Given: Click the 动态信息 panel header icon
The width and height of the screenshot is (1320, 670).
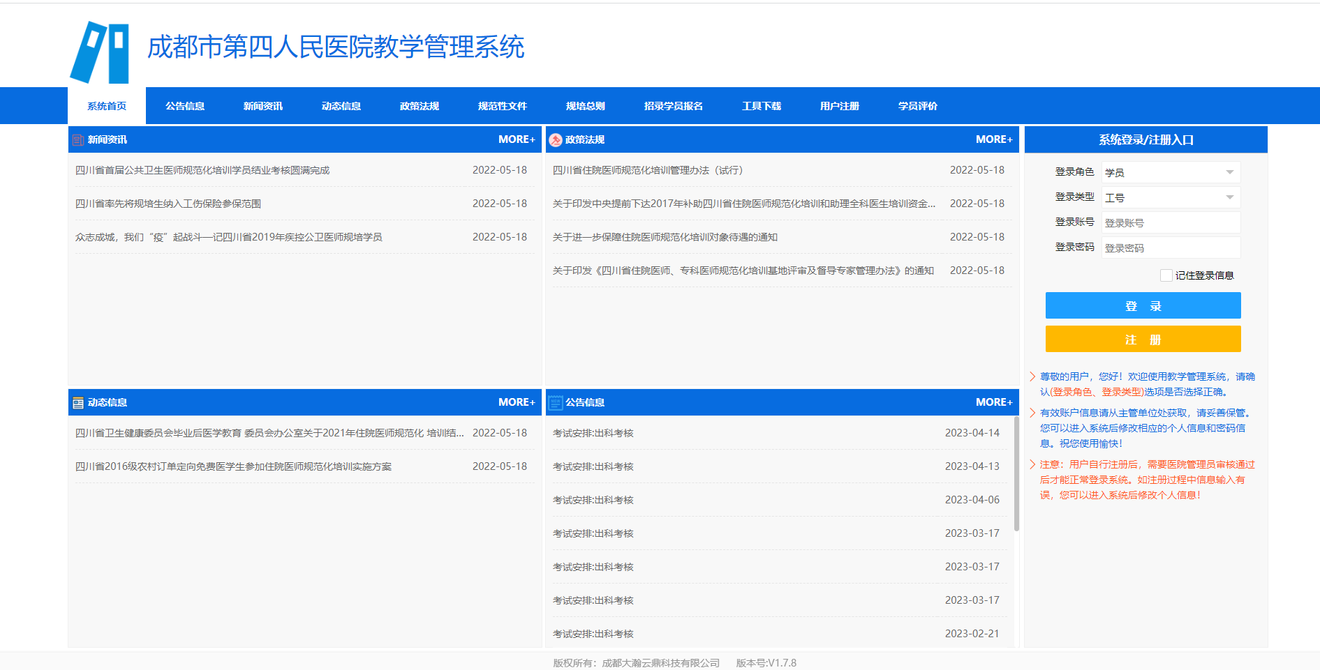Looking at the screenshot, I should (78, 403).
